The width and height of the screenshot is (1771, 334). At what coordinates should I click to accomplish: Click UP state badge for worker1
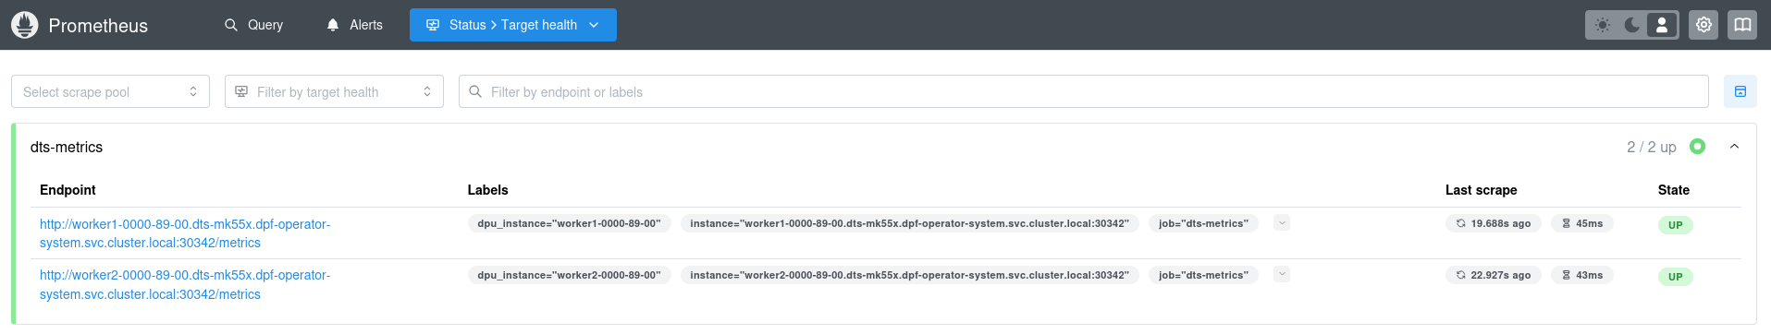[1675, 225]
